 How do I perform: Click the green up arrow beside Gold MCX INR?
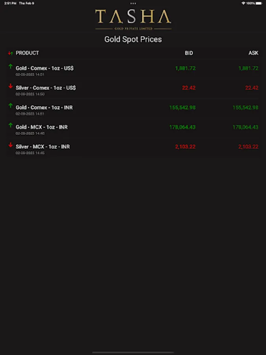pyautogui.click(x=10, y=125)
